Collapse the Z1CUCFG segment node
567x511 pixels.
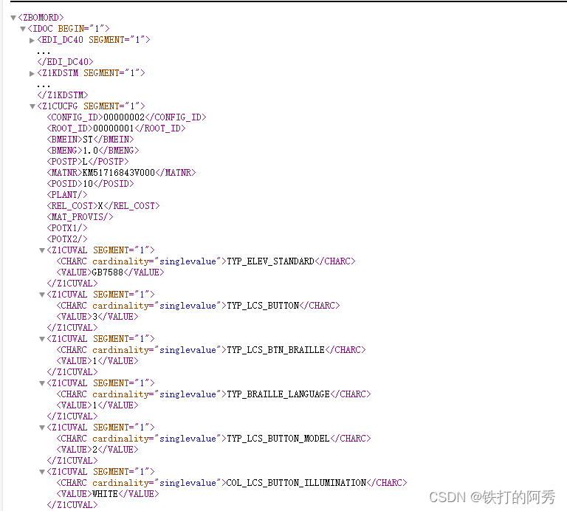(x=32, y=106)
